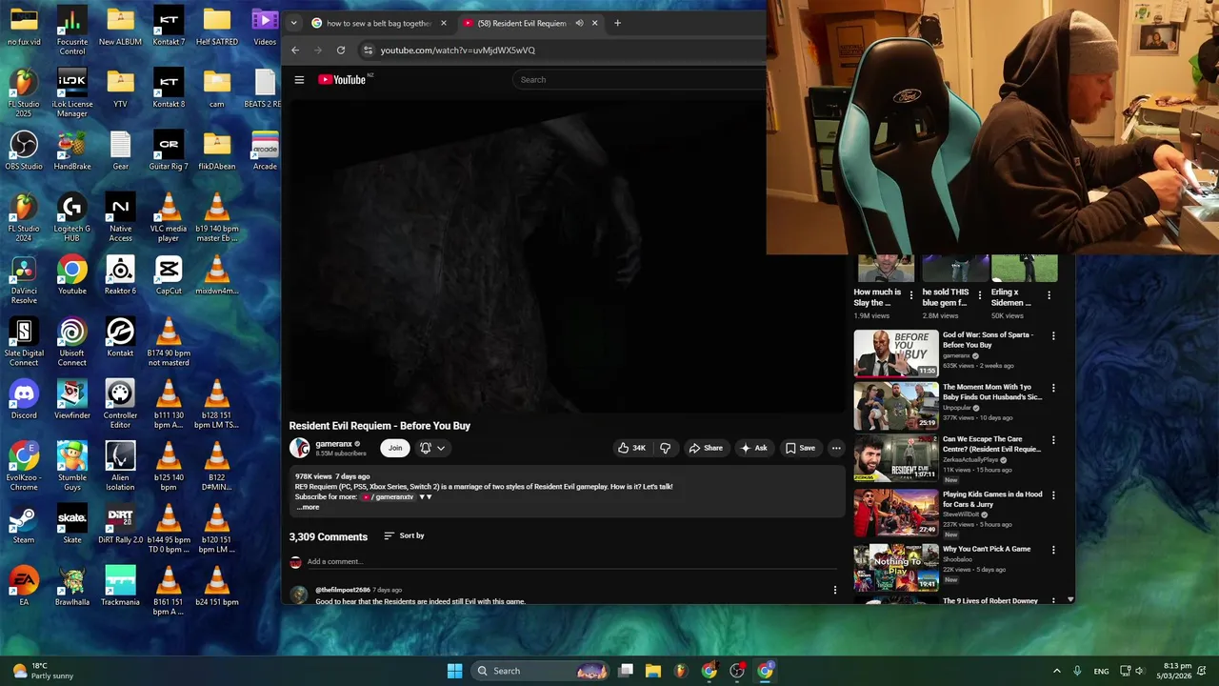Open Task View on the taskbar
This screenshot has height=686, width=1219.
[626, 671]
